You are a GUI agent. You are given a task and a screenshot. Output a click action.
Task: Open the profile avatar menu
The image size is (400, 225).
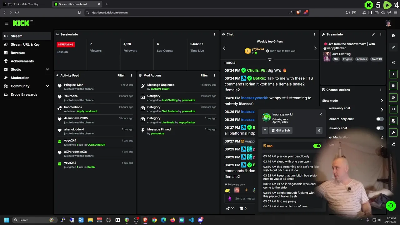click(388, 23)
